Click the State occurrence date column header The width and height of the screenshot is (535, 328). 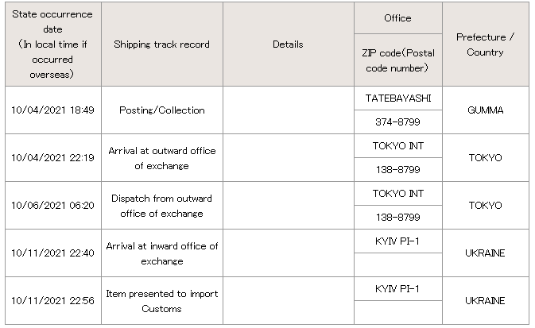pyautogui.click(x=53, y=44)
